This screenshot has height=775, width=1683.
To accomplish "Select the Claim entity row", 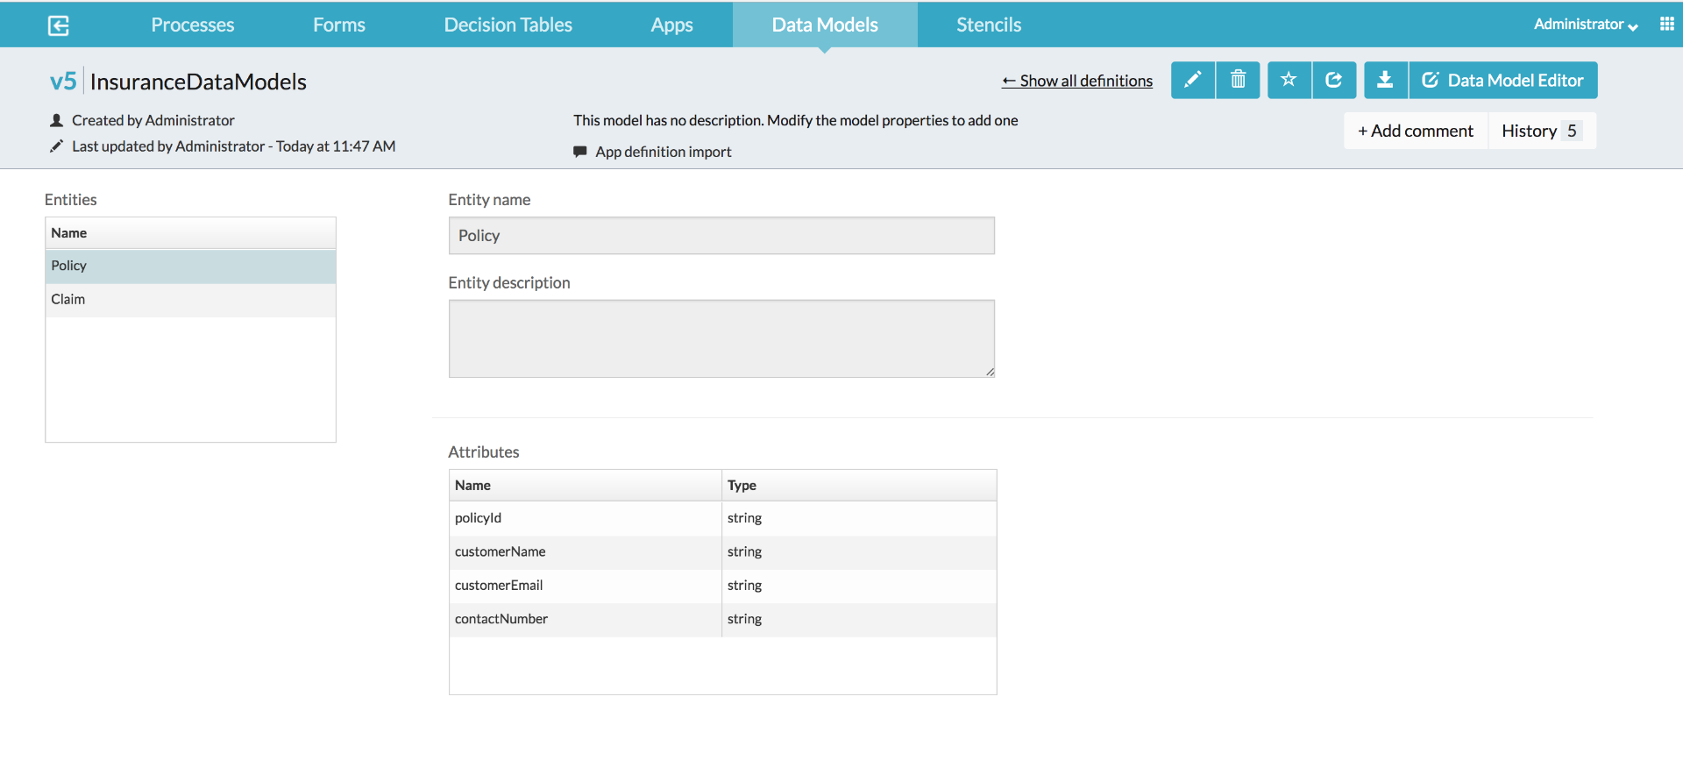I will coord(190,300).
